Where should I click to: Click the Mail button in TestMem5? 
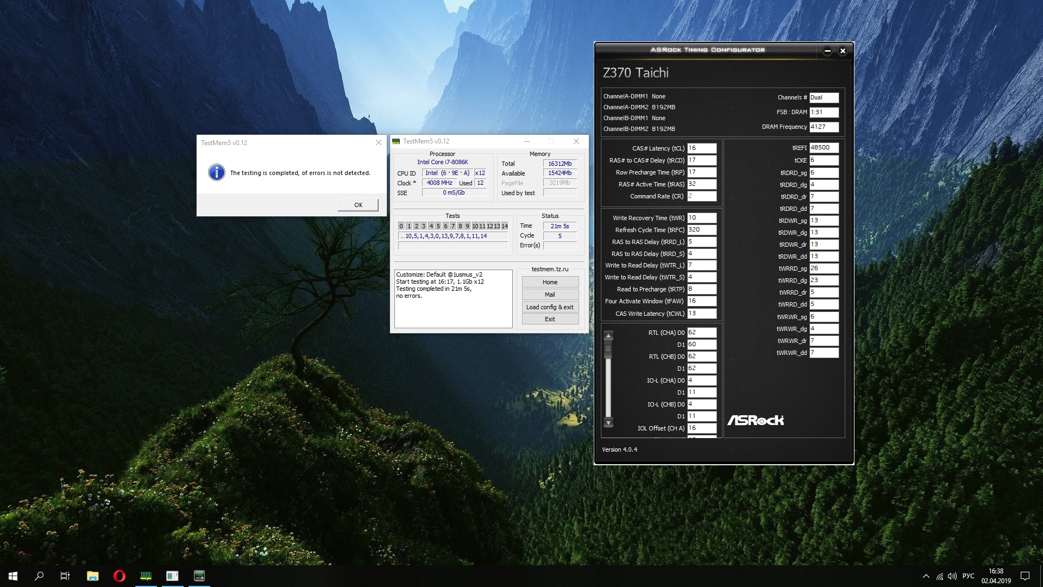point(550,295)
